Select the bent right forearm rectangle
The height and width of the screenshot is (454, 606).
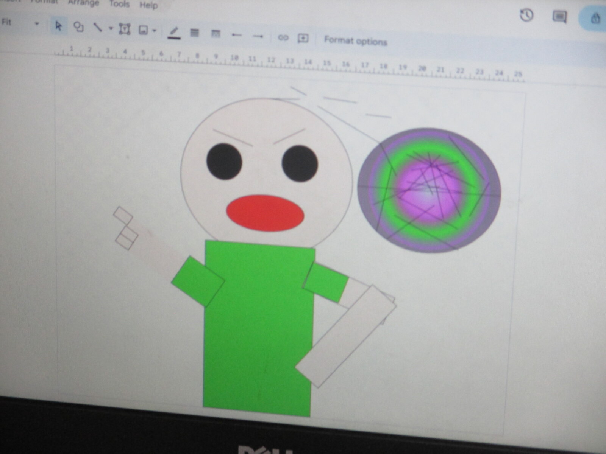[x=346, y=336]
